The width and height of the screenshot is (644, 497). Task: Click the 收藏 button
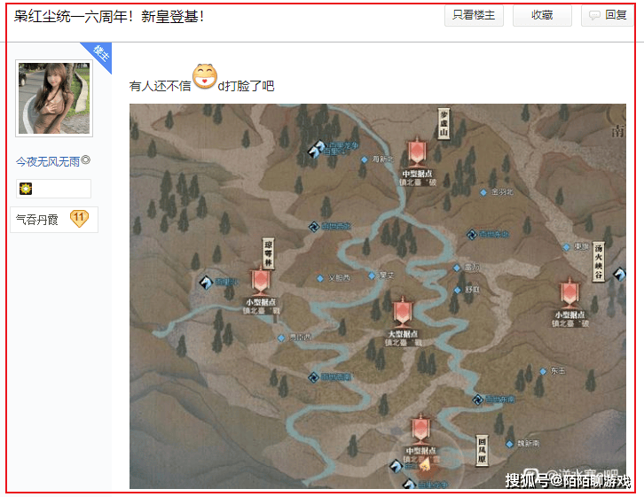(542, 16)
